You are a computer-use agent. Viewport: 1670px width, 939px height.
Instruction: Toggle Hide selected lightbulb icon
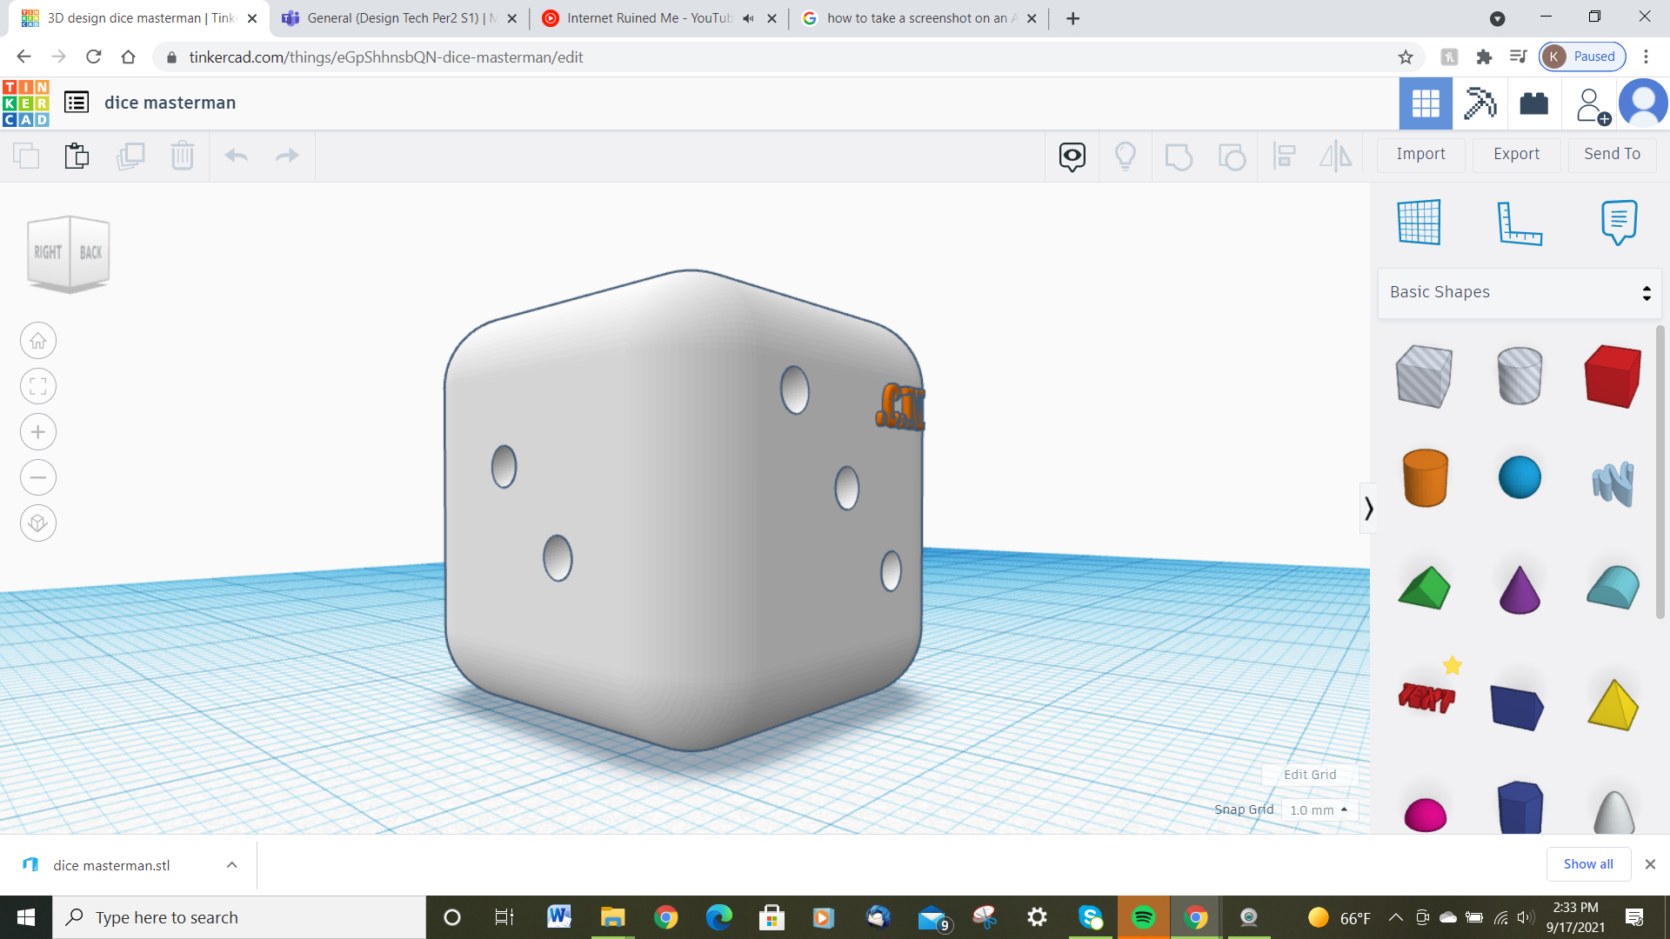(x=1126, y=156)
